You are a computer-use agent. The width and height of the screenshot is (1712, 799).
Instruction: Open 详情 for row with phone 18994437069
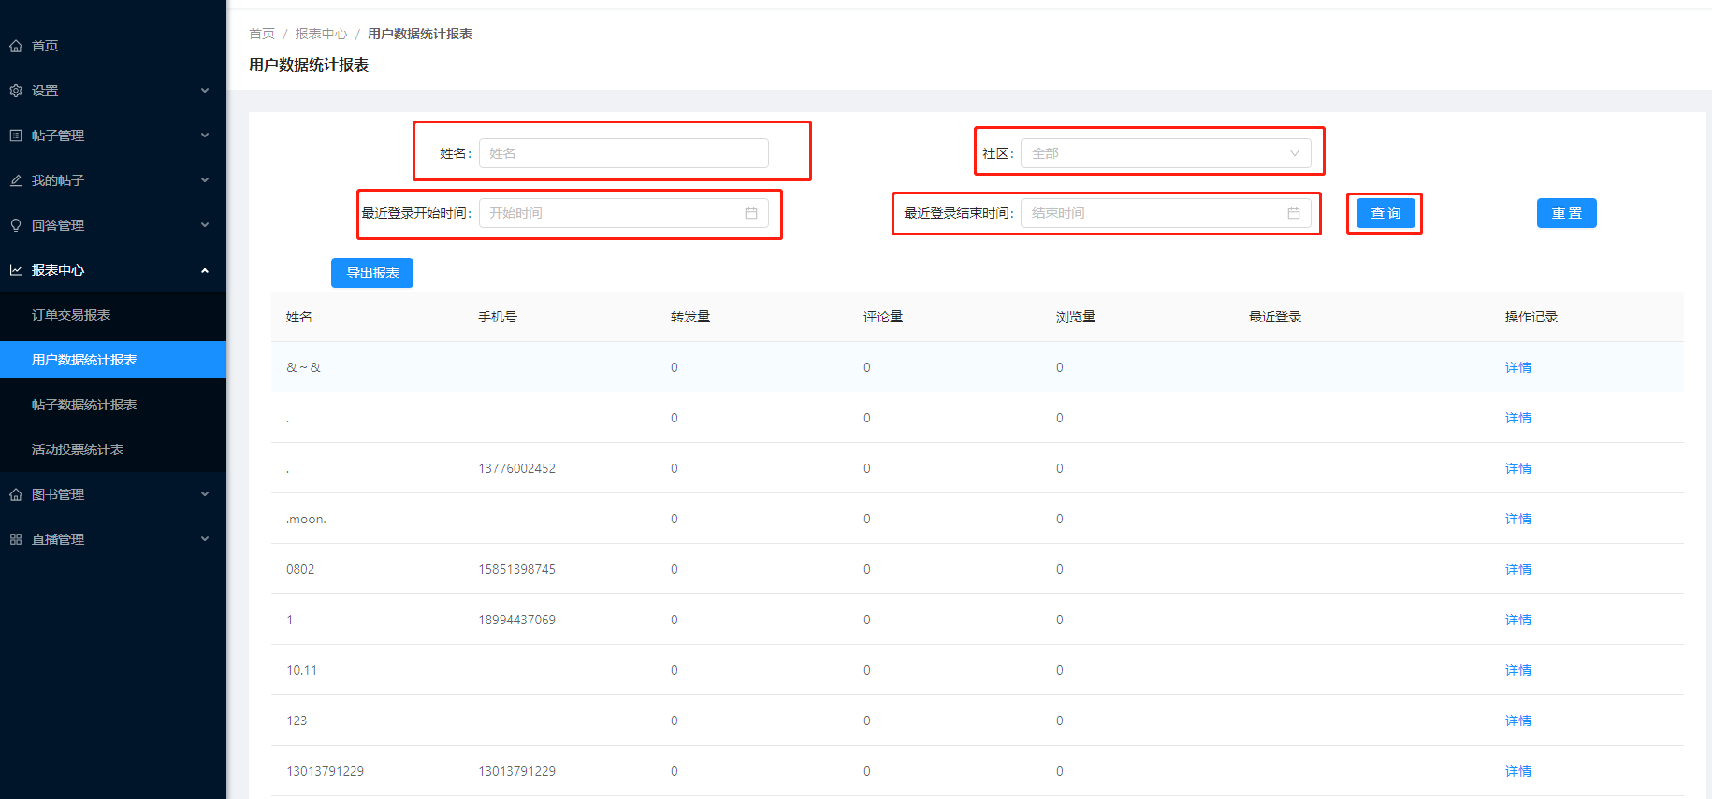pyautogui.click(x=1518, y=620)
